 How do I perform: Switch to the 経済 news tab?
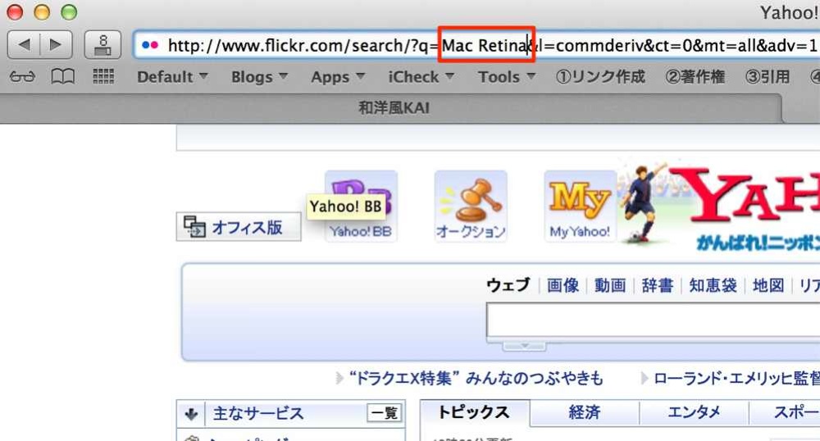point(584,413)
